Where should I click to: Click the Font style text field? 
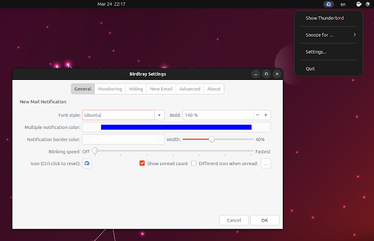(x=119, y=116)
